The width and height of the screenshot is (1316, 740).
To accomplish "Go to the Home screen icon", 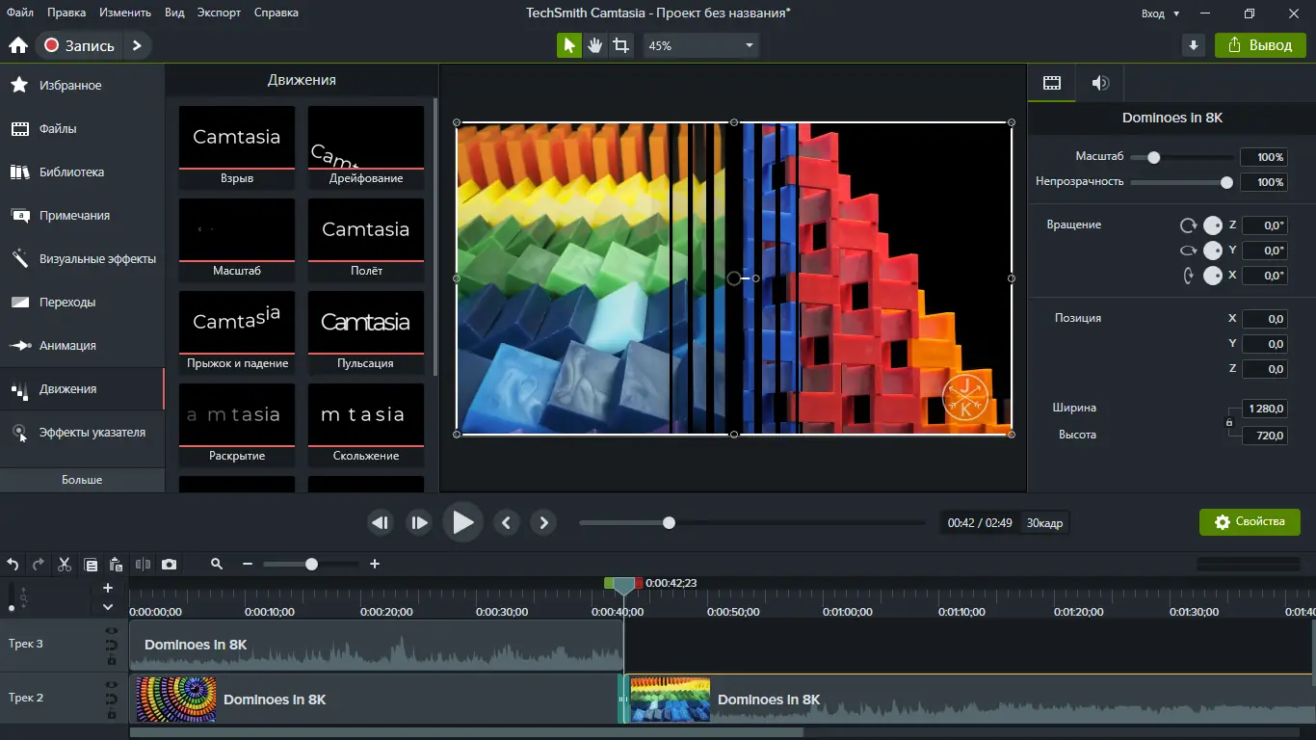I will [17, 45].
